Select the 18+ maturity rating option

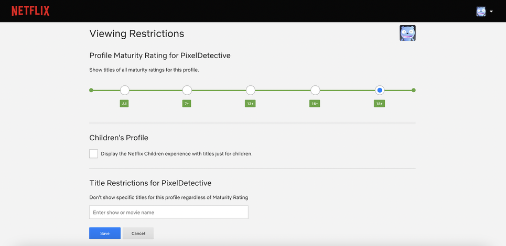click(380, 90)
